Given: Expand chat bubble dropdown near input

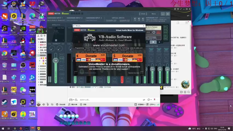Looking at the screenshot, I should click(151, 100).
